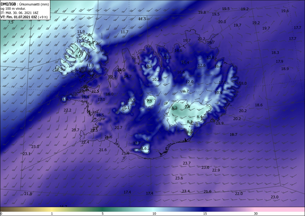Image resolution: width=305 pixels, height=216 pixels.
Task: Click the 18.9 value label
Action: tap(285, 69)
